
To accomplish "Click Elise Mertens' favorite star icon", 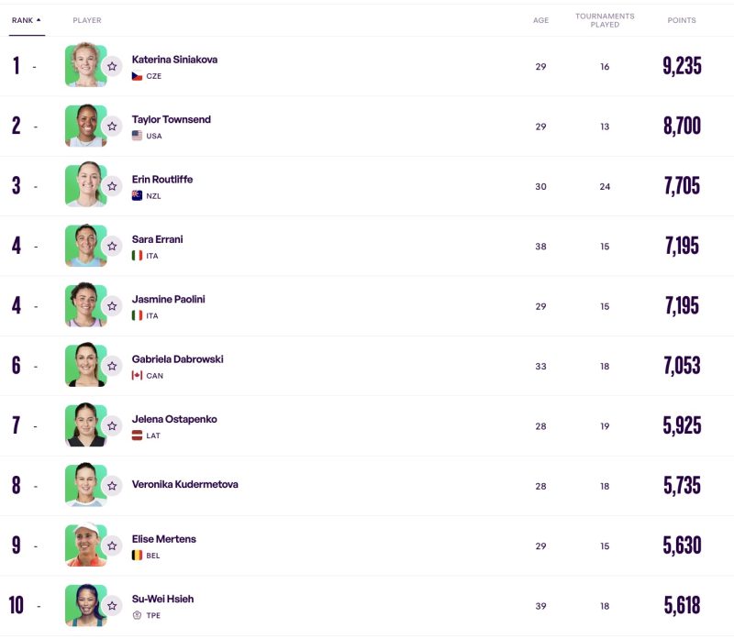I will coord(112,545).
